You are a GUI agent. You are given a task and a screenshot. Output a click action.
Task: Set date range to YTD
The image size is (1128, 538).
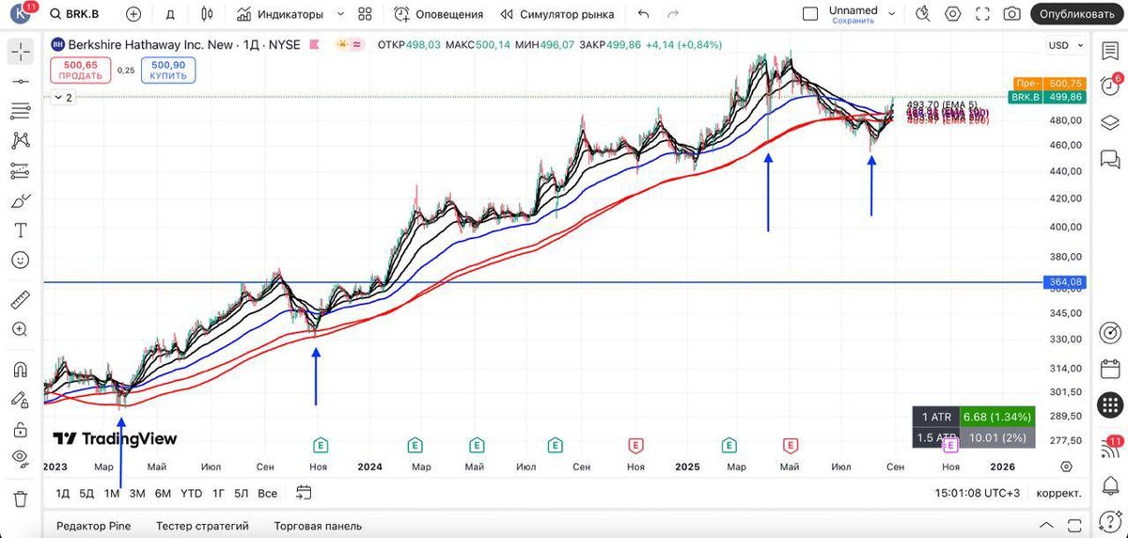[191, 493]
